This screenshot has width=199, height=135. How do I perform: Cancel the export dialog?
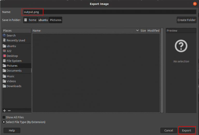pos(169,130)
